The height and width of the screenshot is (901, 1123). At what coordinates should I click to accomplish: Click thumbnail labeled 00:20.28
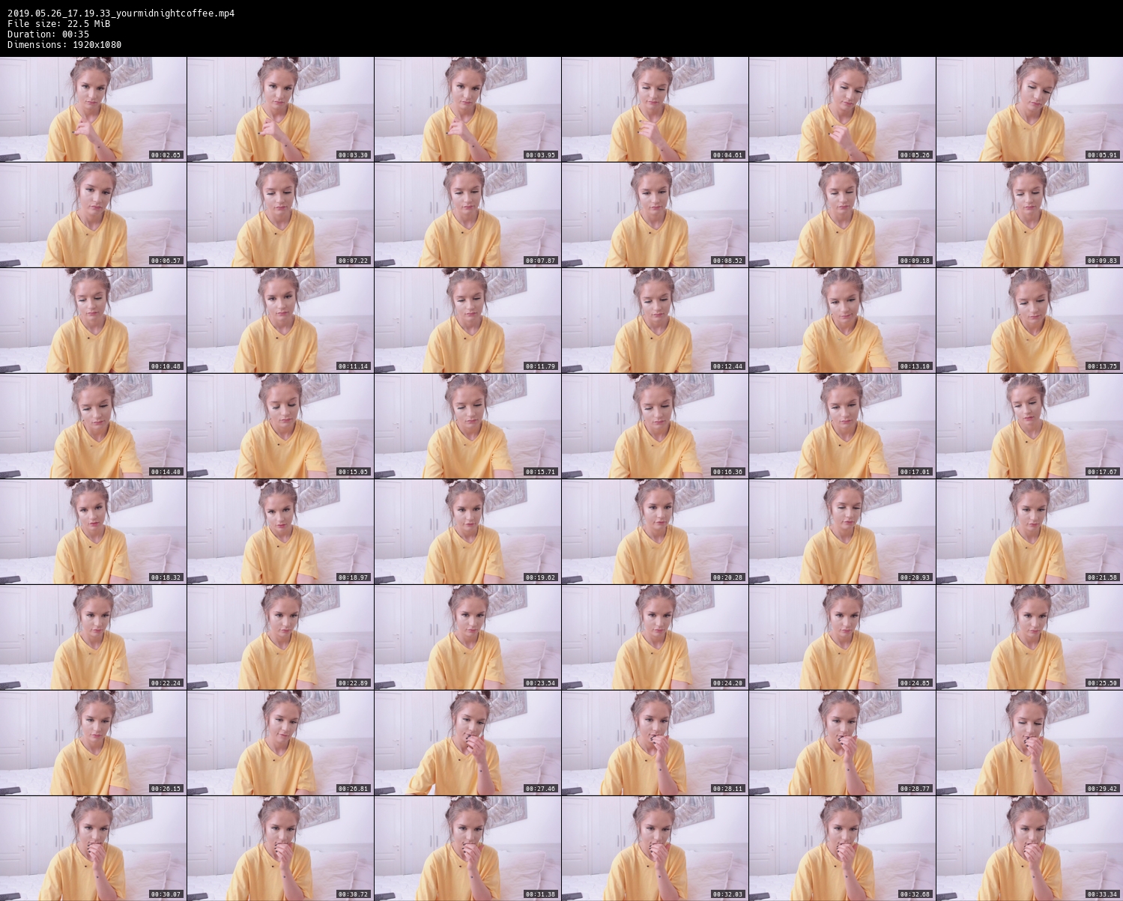(x=655, y=532)
